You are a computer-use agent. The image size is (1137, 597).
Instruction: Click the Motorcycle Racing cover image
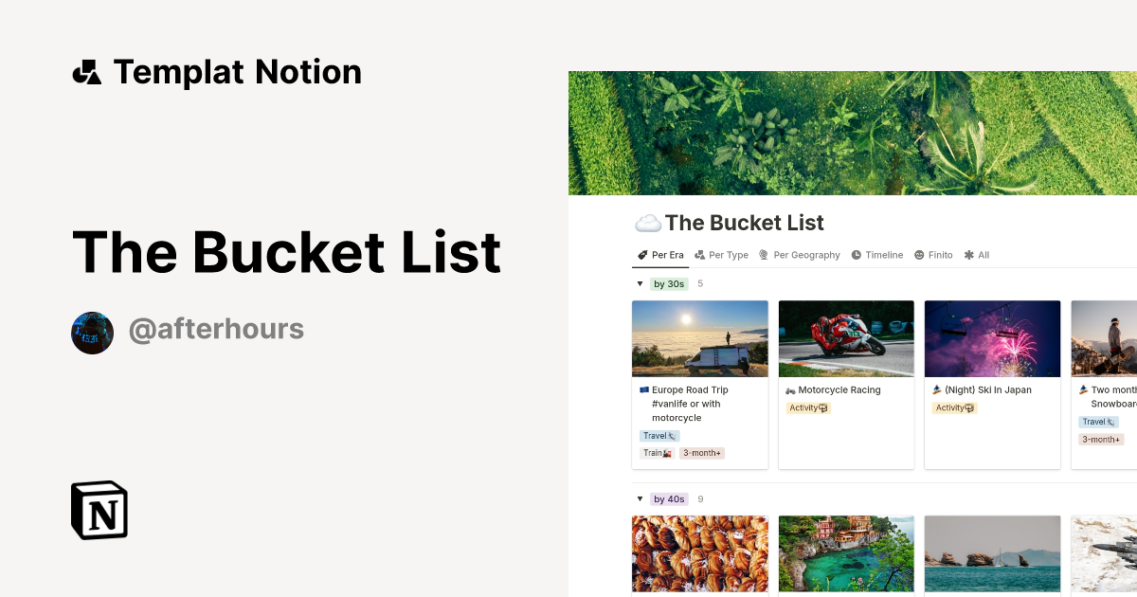pos(846,338)
